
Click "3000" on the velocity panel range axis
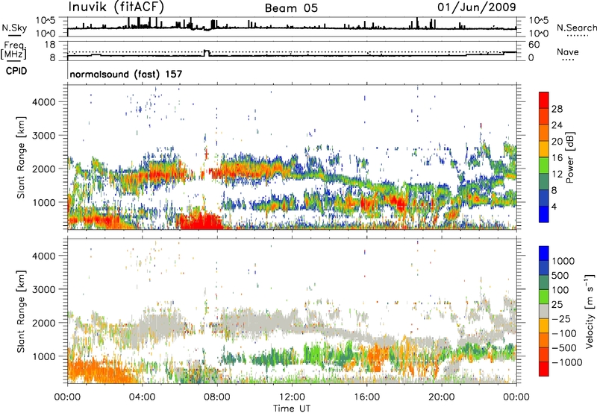click(44, 289)
